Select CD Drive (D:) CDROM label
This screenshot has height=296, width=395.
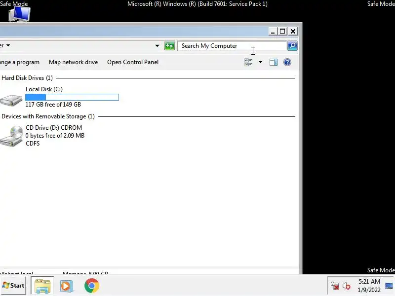[x=54, y=128]
